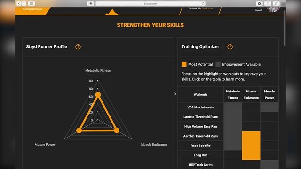Reload the page from the address bar
This screenshot has width=301, height=169.
(x=203, y=4)
